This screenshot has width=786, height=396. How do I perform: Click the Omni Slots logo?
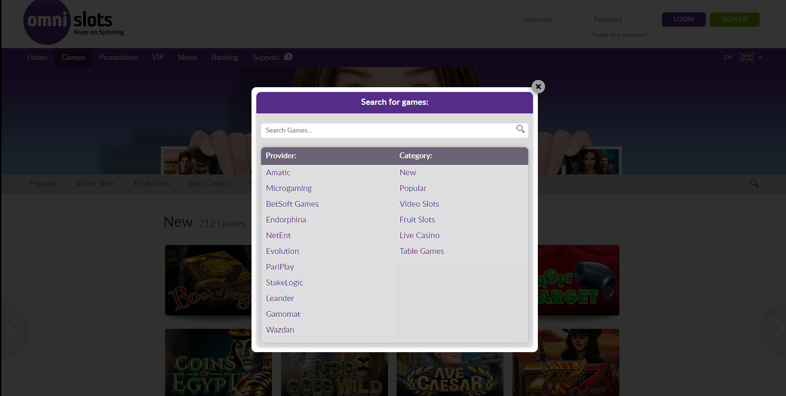(74, 22)
